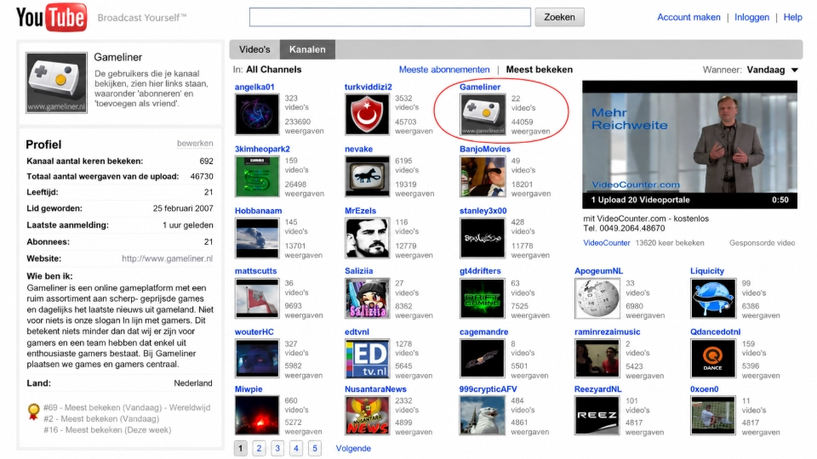Open 0xoen0 channel thumbnail

(x=713, y=416)
